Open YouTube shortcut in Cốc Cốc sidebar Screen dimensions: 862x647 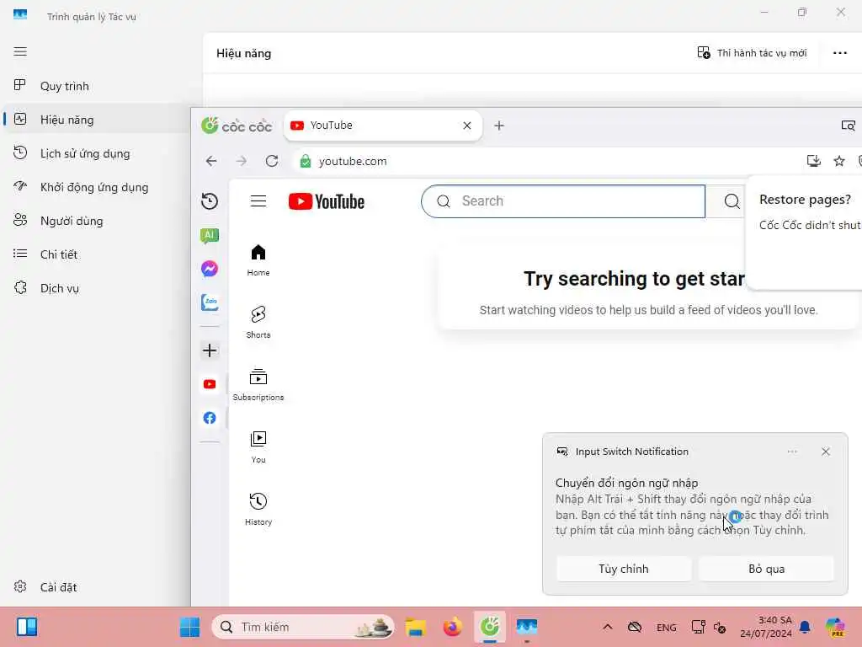[x=210, y=384]
